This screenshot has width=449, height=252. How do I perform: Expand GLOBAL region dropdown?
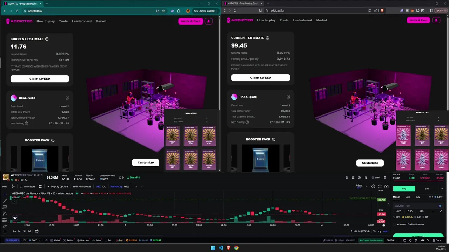pyautogui.click(x=392, y=240)
